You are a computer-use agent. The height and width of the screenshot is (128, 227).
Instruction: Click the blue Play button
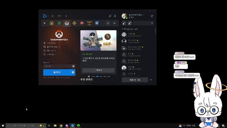[57, 72]
